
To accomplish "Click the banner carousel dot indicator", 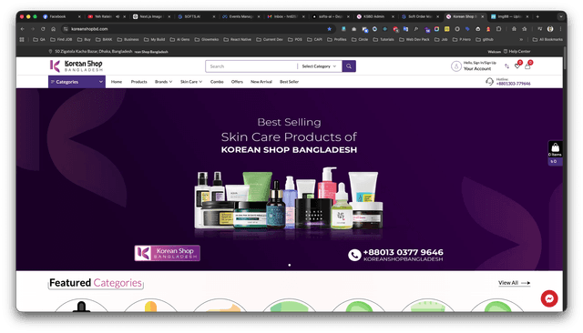I will tap(290, 265).
